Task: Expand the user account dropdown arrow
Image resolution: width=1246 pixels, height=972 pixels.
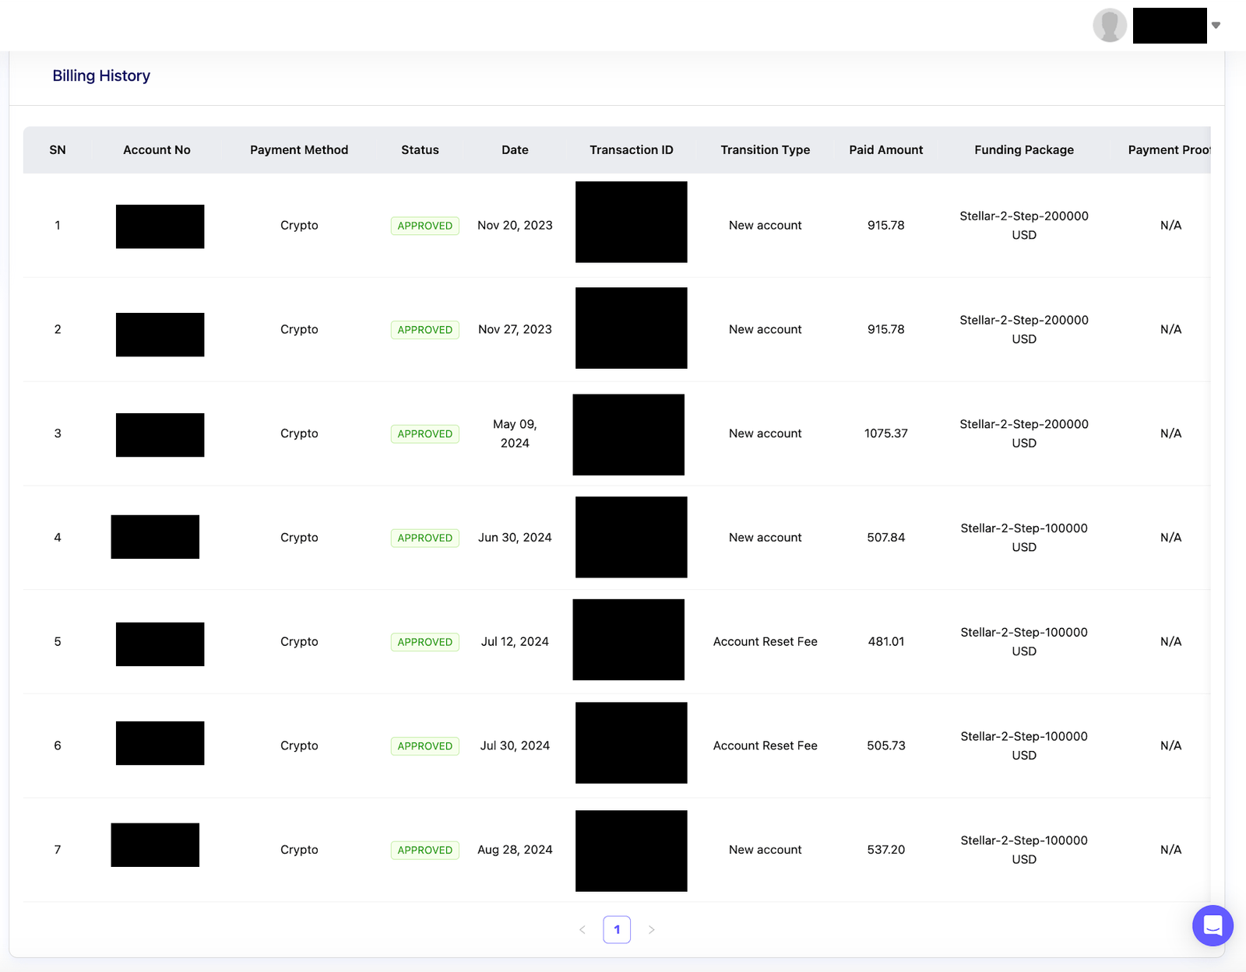Action: coord(1216,26)
